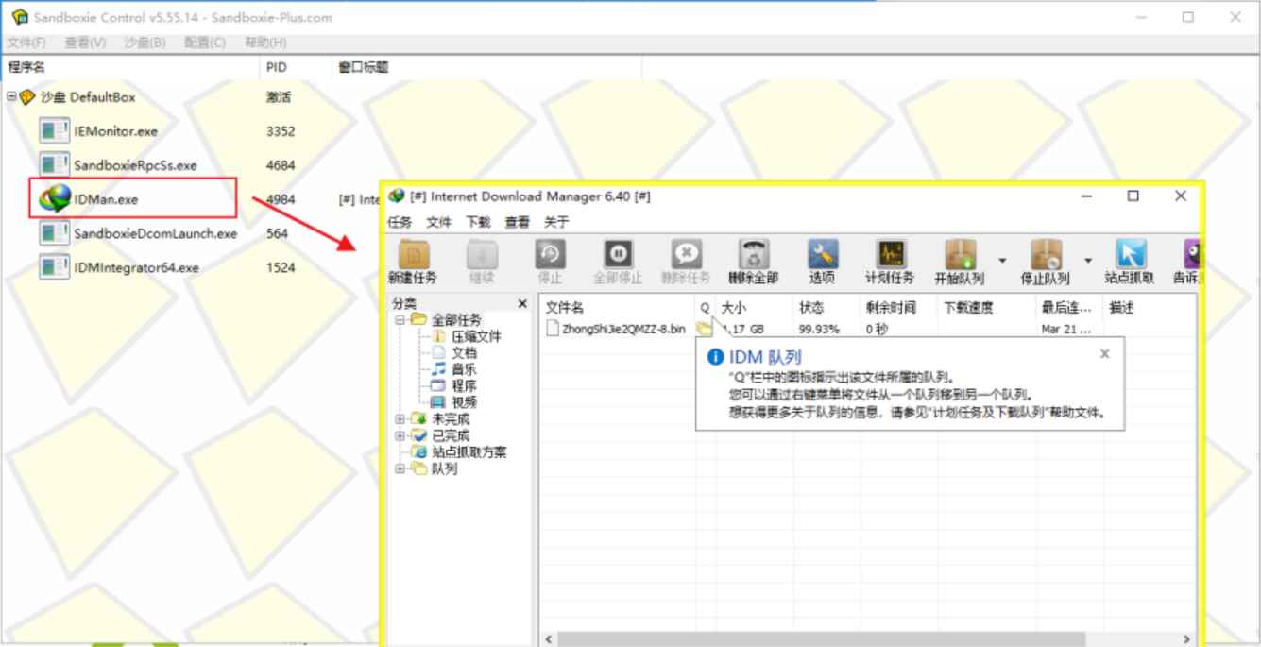The height and width of the screenshot is (647, 1261).
Task: Click the New Task (新建任务) toolbar icon
Action: (414, 256)
